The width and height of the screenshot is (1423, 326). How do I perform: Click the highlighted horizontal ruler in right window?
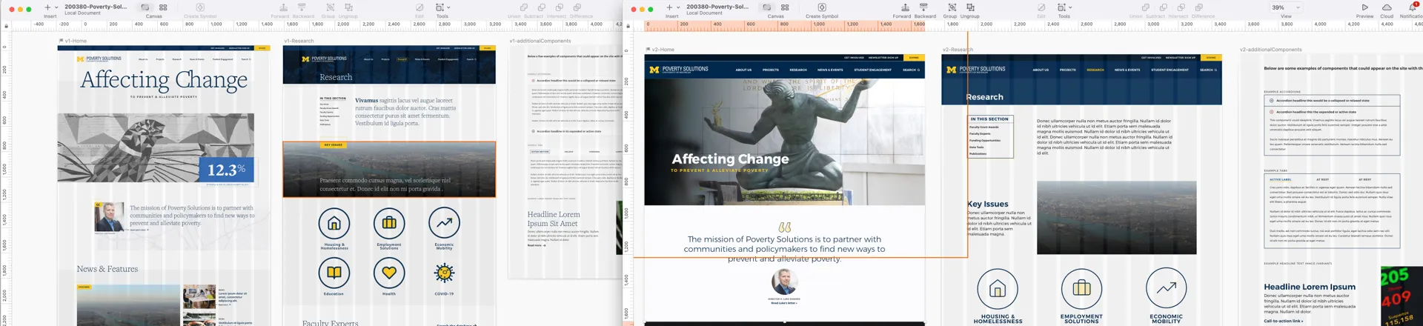[785, 24]
